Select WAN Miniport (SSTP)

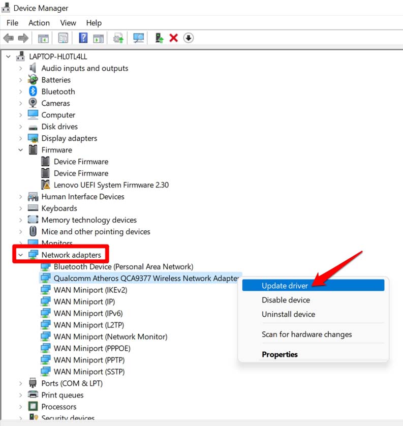click(89, 372)
